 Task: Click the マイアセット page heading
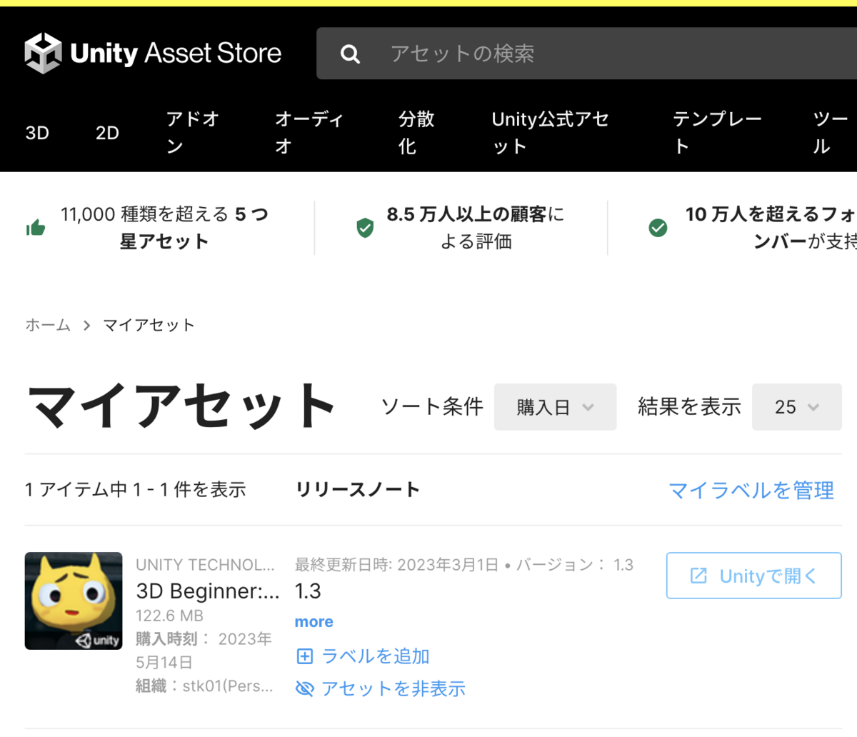pos(182,406)
